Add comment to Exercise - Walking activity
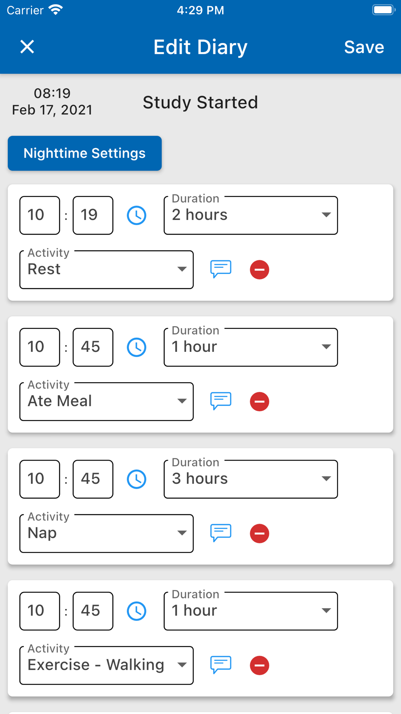The image size is (401, 714). [x=221, y=665]
